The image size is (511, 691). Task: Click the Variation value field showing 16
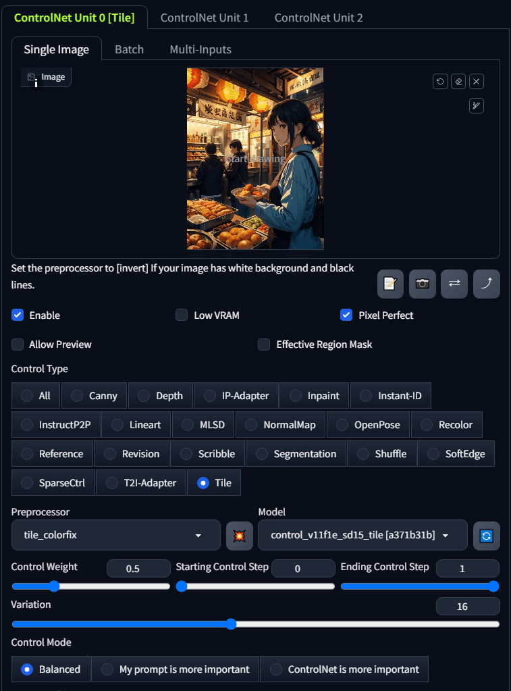pyautogui.click(x=467, y=607)
